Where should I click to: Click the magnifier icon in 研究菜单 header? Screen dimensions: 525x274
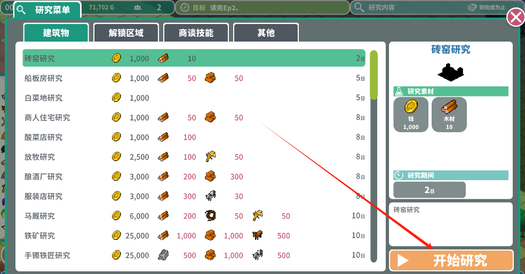(21, 10)
